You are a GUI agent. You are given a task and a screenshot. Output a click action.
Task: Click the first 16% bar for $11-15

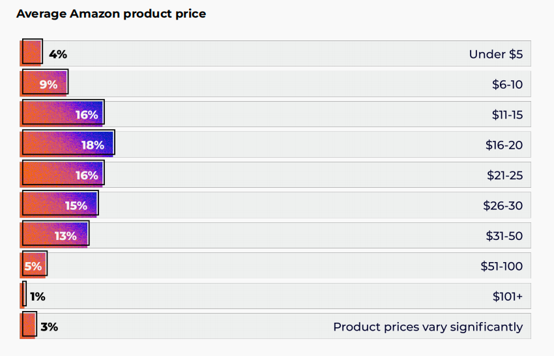62,114
